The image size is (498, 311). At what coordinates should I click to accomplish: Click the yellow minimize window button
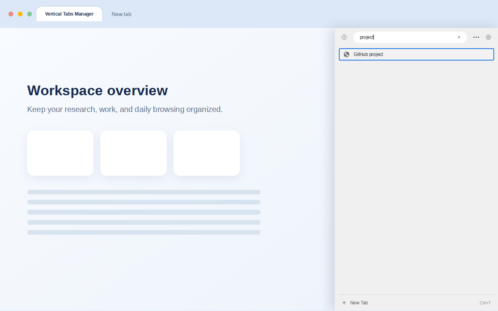tap(20, 14)
